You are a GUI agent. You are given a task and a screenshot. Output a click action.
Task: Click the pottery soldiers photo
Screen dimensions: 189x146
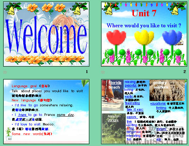(x=167, y=90)
